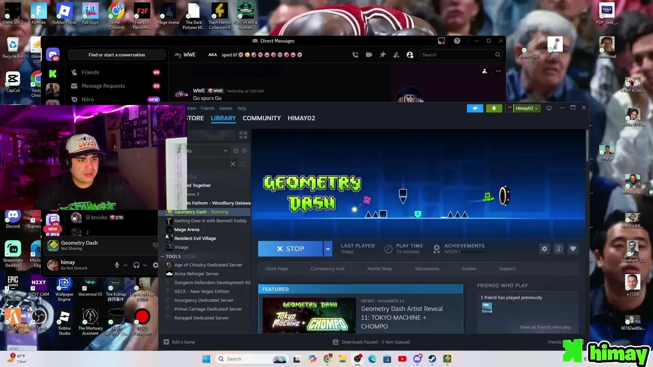653x367 pixels.
Task: Open the three-dot menu in Discord profile panel
Action: [498, 71]
